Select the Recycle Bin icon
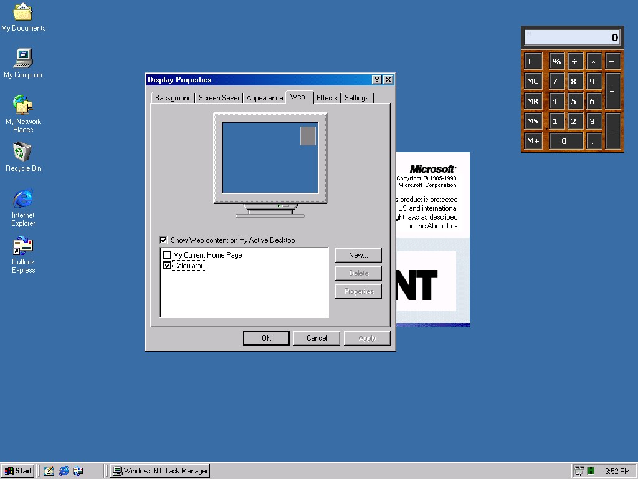Image resolution: width=638 pixels, height=479 pixels. pyautogui.click(x=23, y=157)
